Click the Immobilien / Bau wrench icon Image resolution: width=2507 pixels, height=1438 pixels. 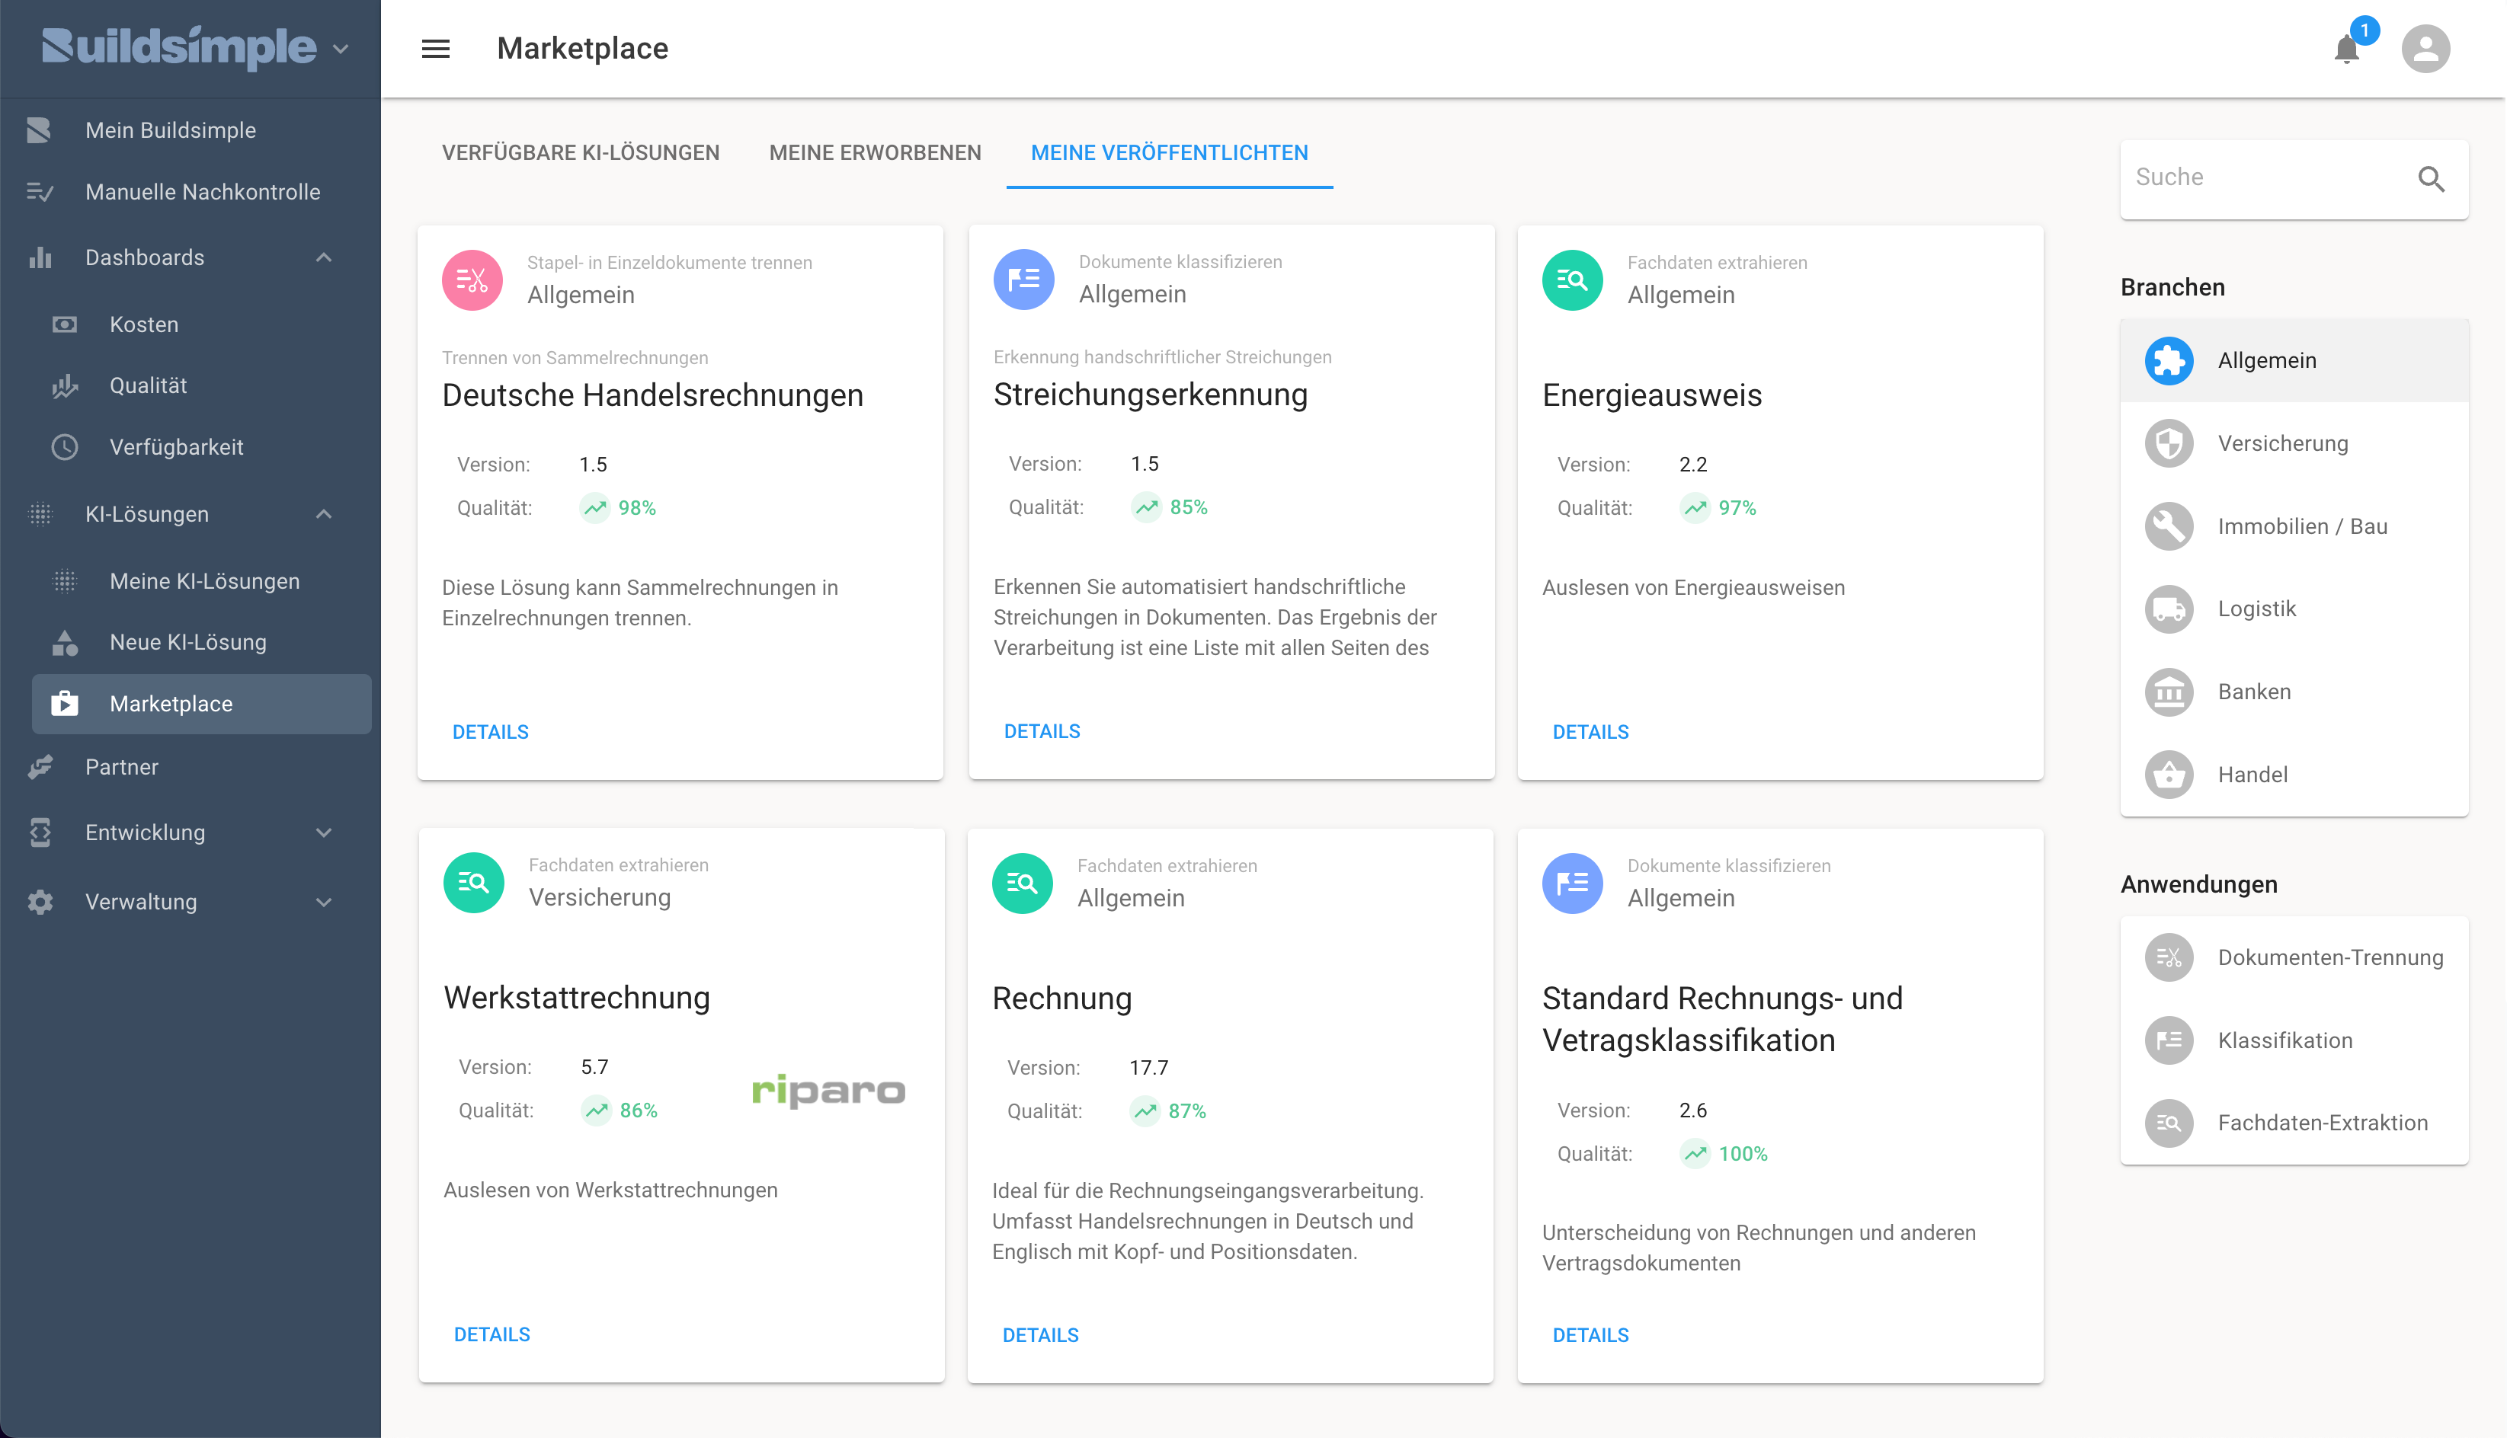tap(2168, 526)
